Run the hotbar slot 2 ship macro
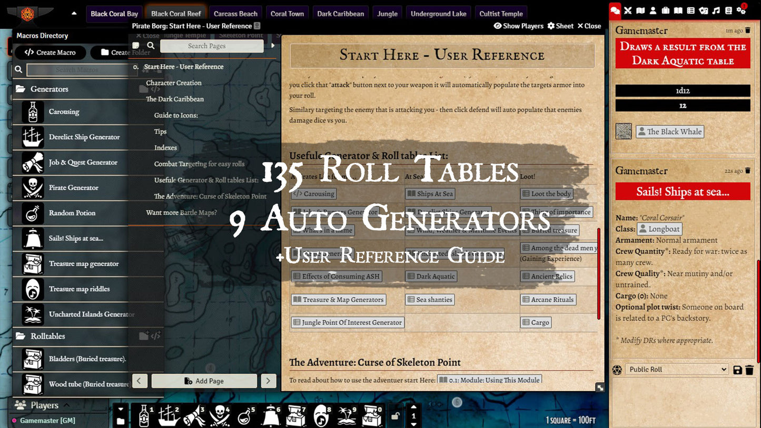This screenshot has height=428, width=761. tap(169, 415)
